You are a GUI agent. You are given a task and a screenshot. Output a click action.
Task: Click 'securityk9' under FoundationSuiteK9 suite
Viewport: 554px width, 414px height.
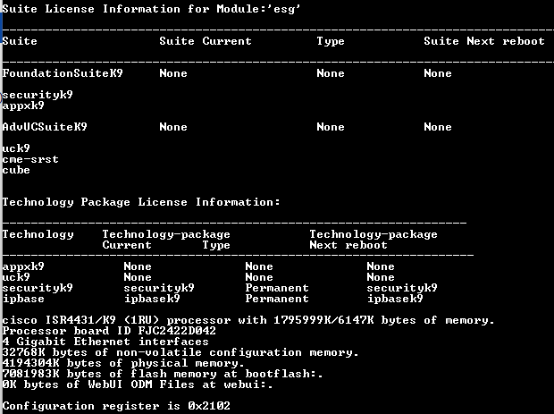pyautogui.click(x=38, y=95)
